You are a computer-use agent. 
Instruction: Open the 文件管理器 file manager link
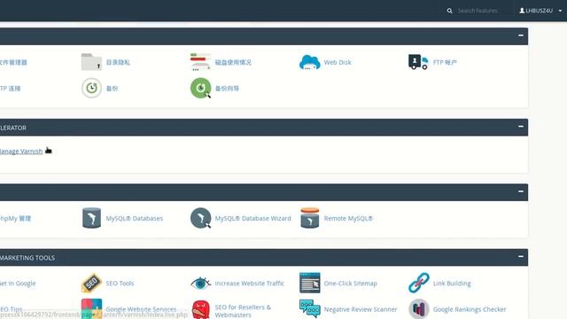13,62
